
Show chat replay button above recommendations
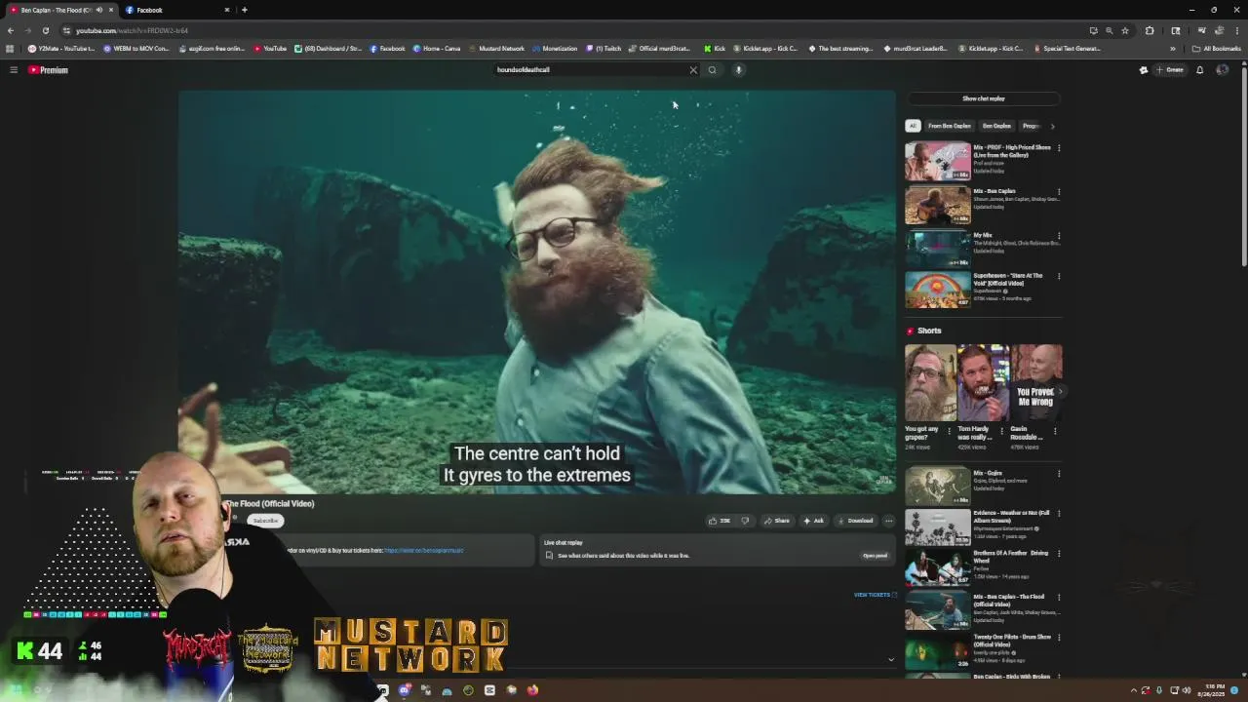983,98
